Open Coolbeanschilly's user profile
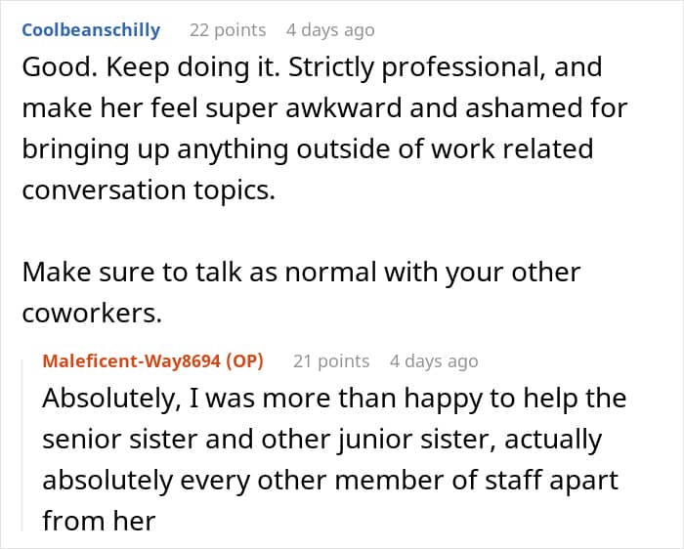The image size is (684, 549). 91,30
